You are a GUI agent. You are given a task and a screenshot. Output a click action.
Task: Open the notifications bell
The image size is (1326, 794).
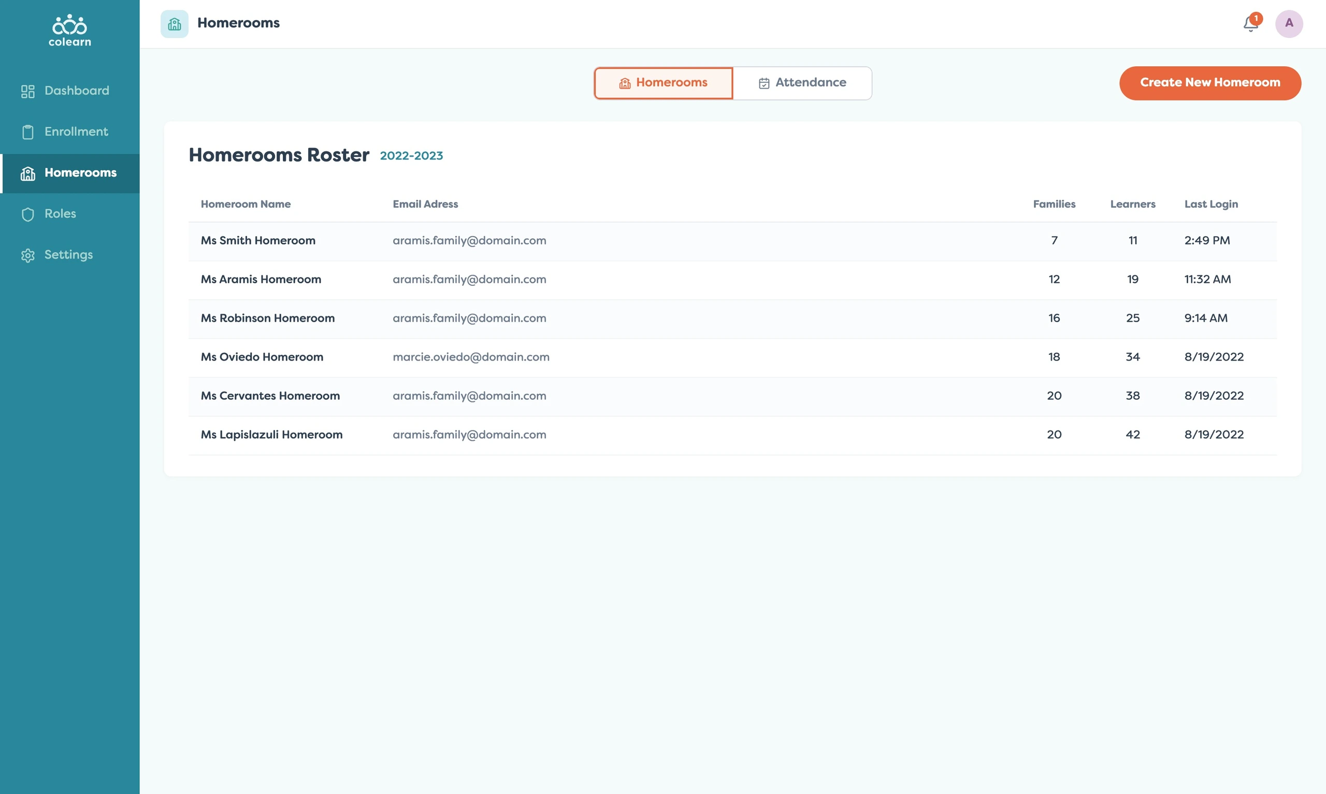(x=1251, y=23)
